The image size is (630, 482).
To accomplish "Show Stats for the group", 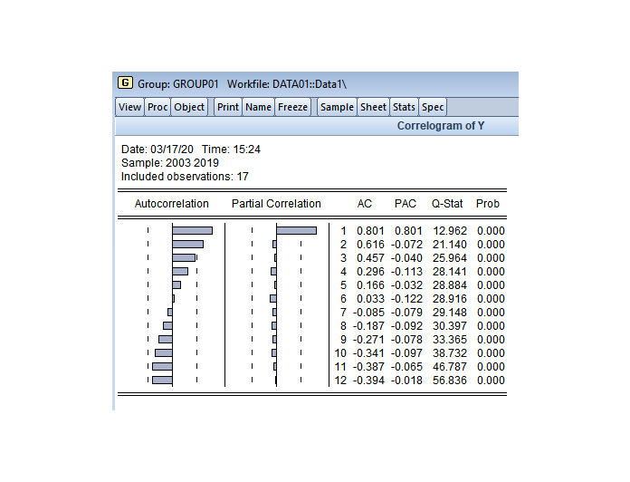I will (404, 107).
